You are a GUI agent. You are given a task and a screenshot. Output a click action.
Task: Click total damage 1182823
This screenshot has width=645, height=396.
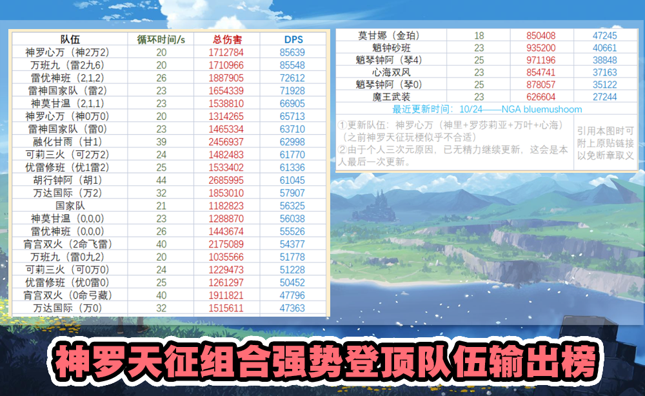[x=226, y=206]
